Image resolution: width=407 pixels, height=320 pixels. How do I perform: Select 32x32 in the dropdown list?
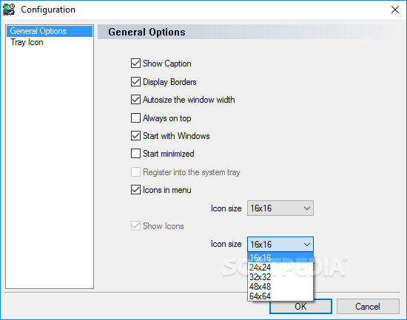pyautogui.click(x=280, y=277)
